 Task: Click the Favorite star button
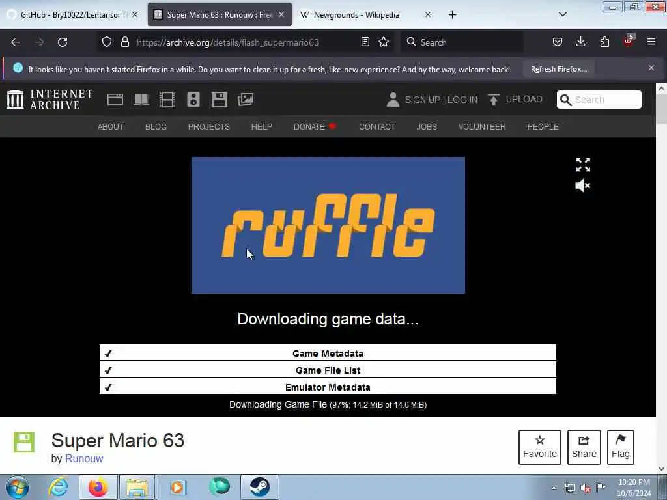pyautogui.click(x=540, y=447)
